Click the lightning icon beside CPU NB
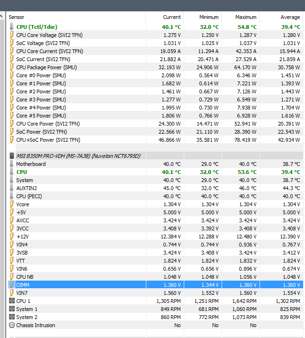 coord(12,277)
